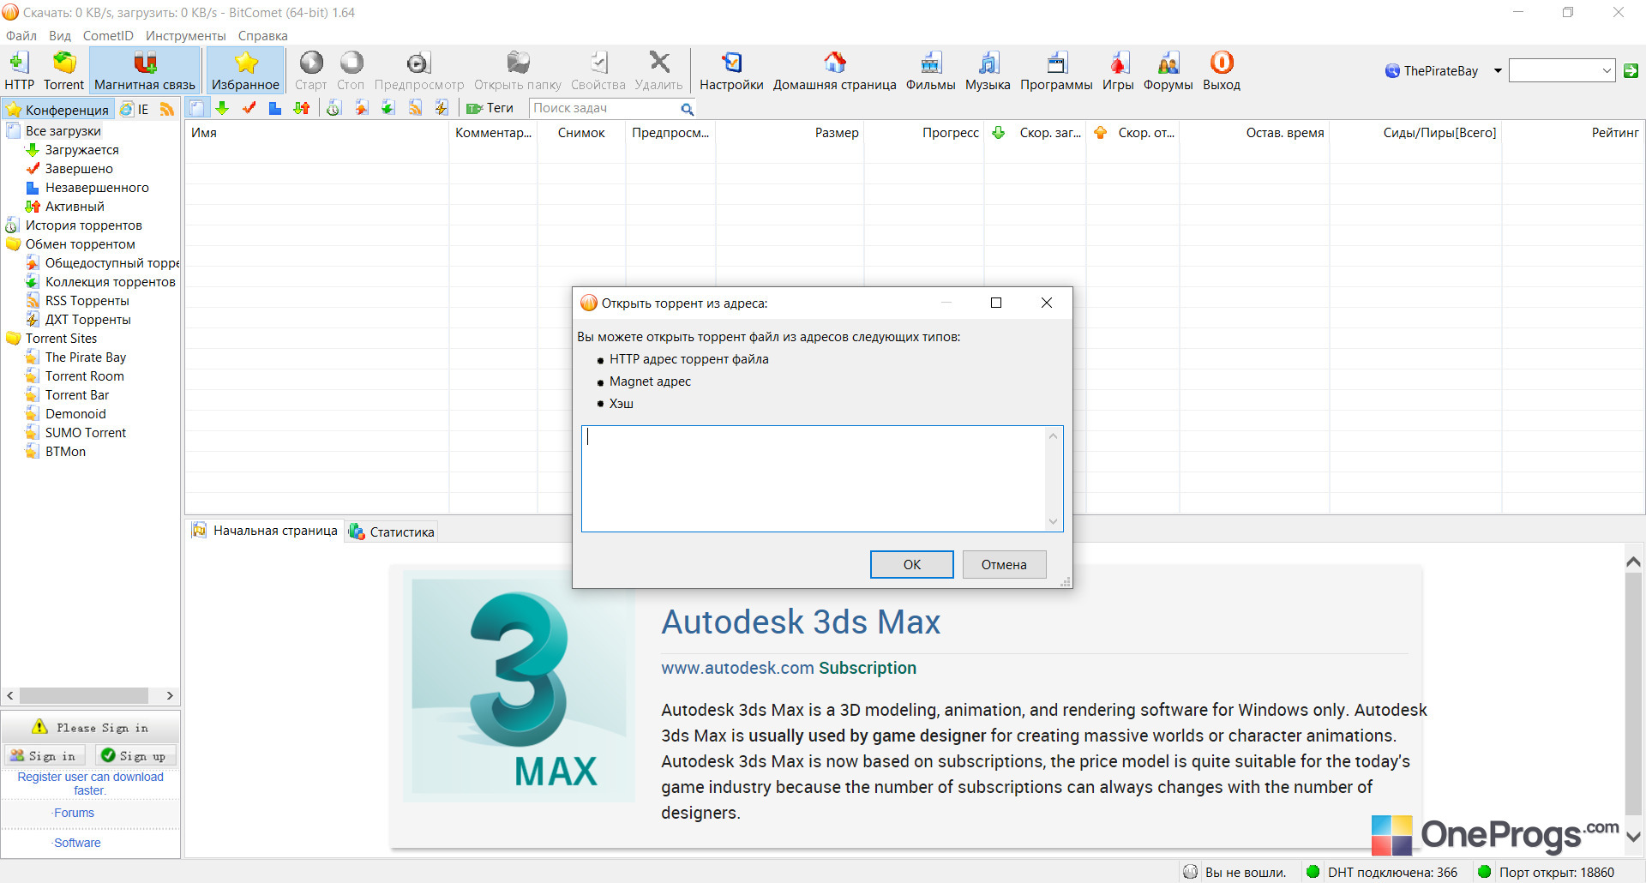Viewport: 1646px width, 883px height.
Task: Open the Torrent file toolbar button
Action: pos(64,70)
